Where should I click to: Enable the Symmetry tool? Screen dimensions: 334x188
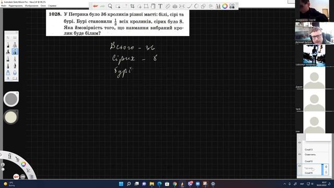tap(182, 6)
